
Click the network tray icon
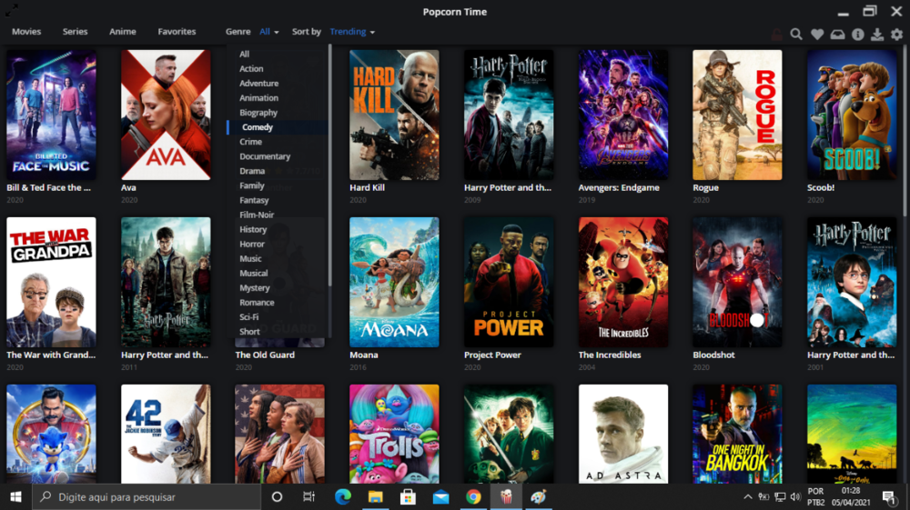coord(780,496)
